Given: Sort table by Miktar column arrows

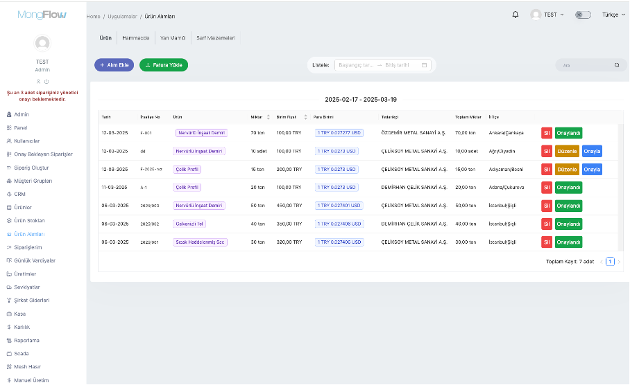Looking at the screenshot, I should point(268,117).
